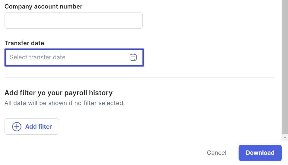Click the 'Download' text on the button
288x165 pixels.
(260, 153)
